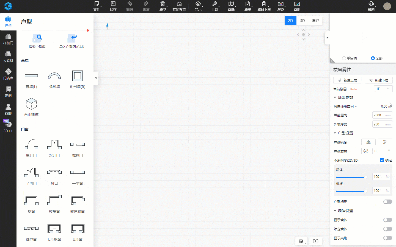Click the cube view icon at canvas bottom
Screen dimensions: 396x247
301,241
